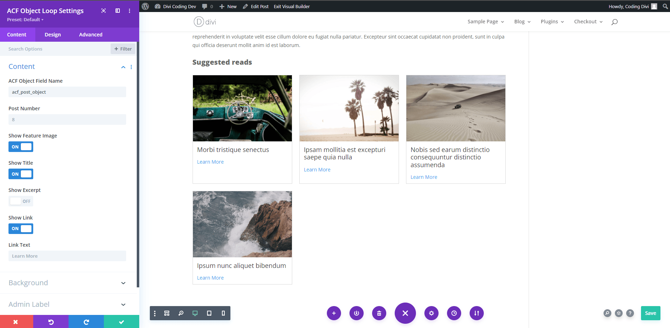Switch to the Design tab
Viewport: 670px width, 328px height.
52,34
